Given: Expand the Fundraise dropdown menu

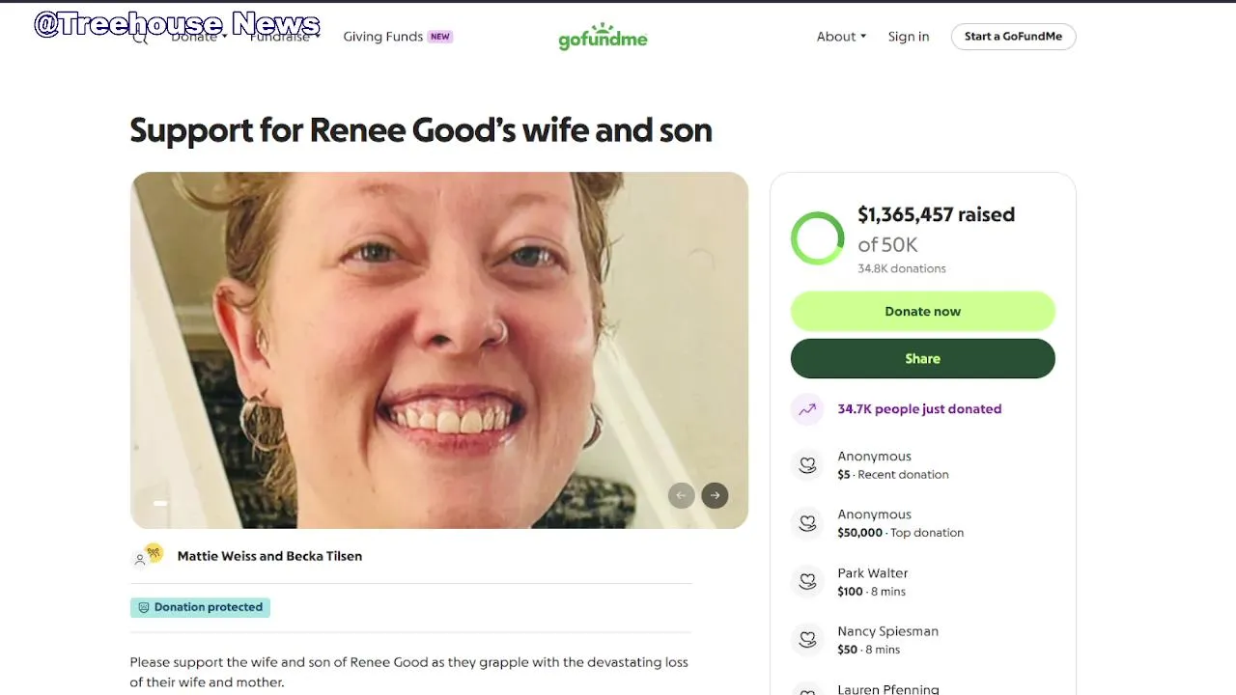Looking at the screenshot, I should point(284,37).
